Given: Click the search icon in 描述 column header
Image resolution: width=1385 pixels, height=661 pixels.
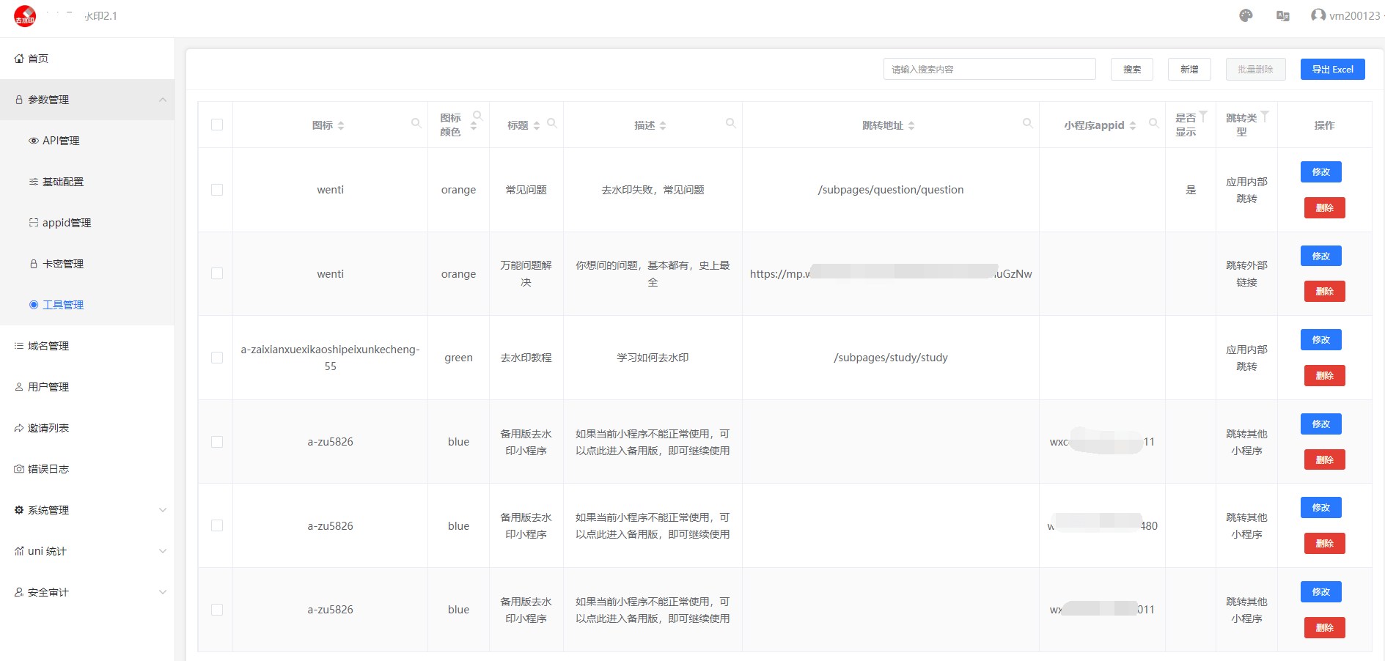Looking at the screenshot, I should click(730, 123).
